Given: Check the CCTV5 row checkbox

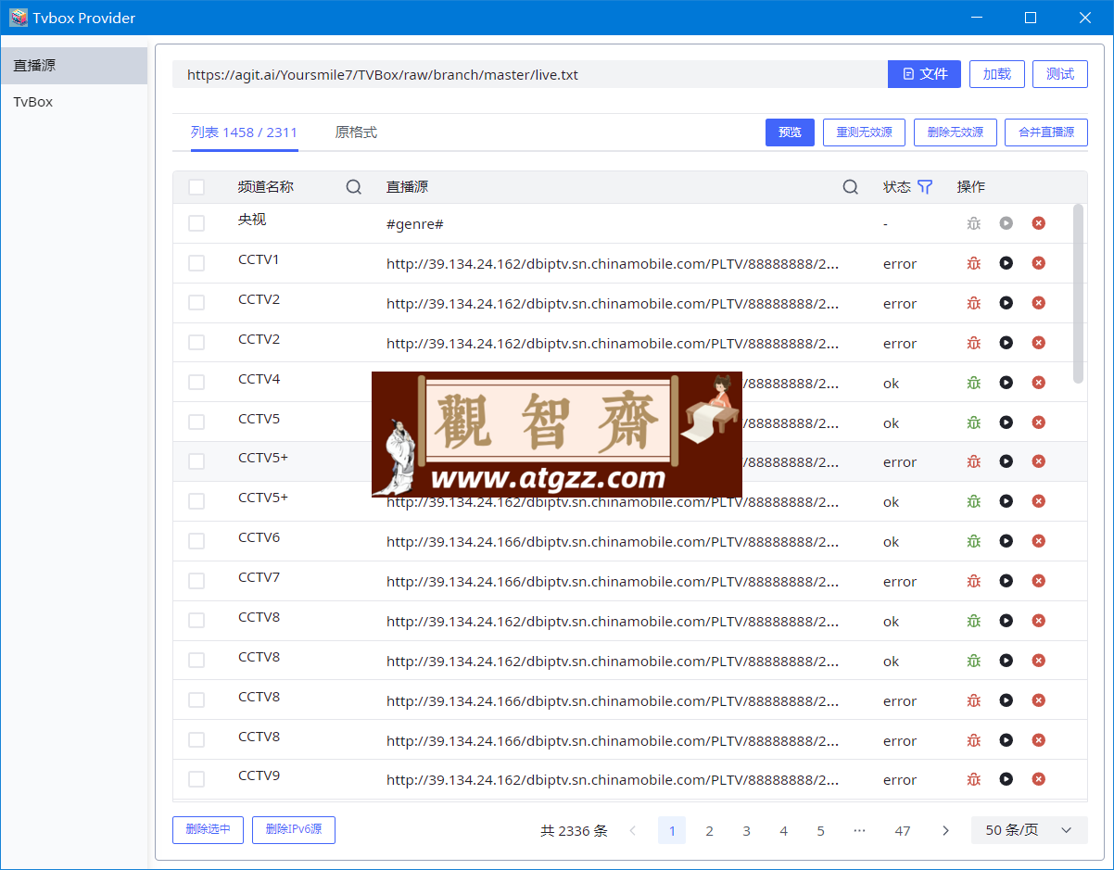Looking at the screenshot, I should point(196,422).
